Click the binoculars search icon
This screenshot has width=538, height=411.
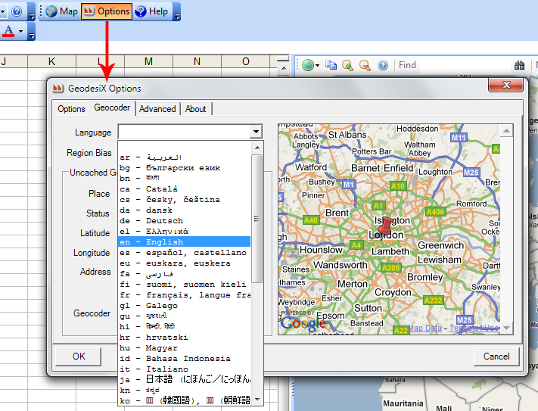(520, 65)
